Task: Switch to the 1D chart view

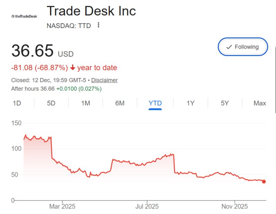Action: 17,103
